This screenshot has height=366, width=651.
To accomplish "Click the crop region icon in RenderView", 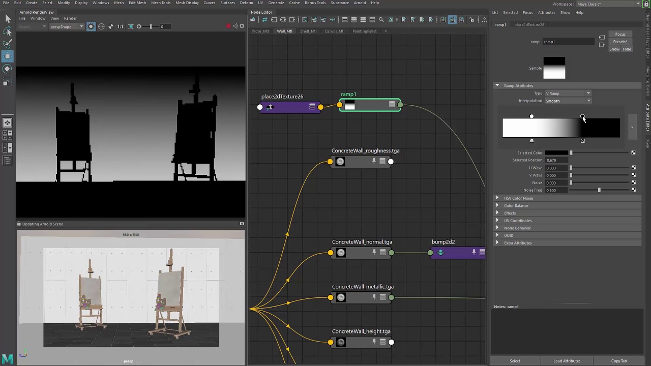I will click(x=131, y=26).
